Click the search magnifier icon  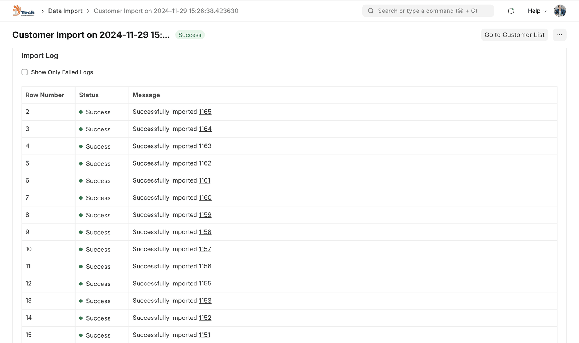[x=371, y=11]
